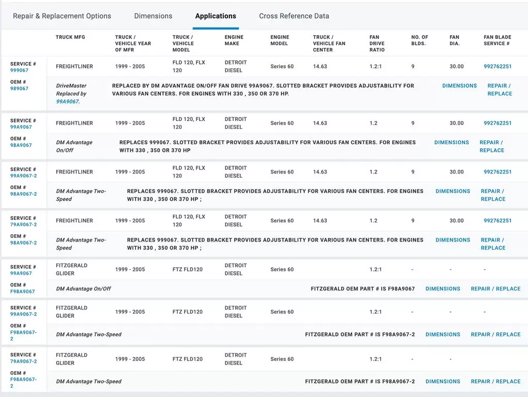
Task: Click the FAN DIA. column header
Action: [x=455, y=40]
